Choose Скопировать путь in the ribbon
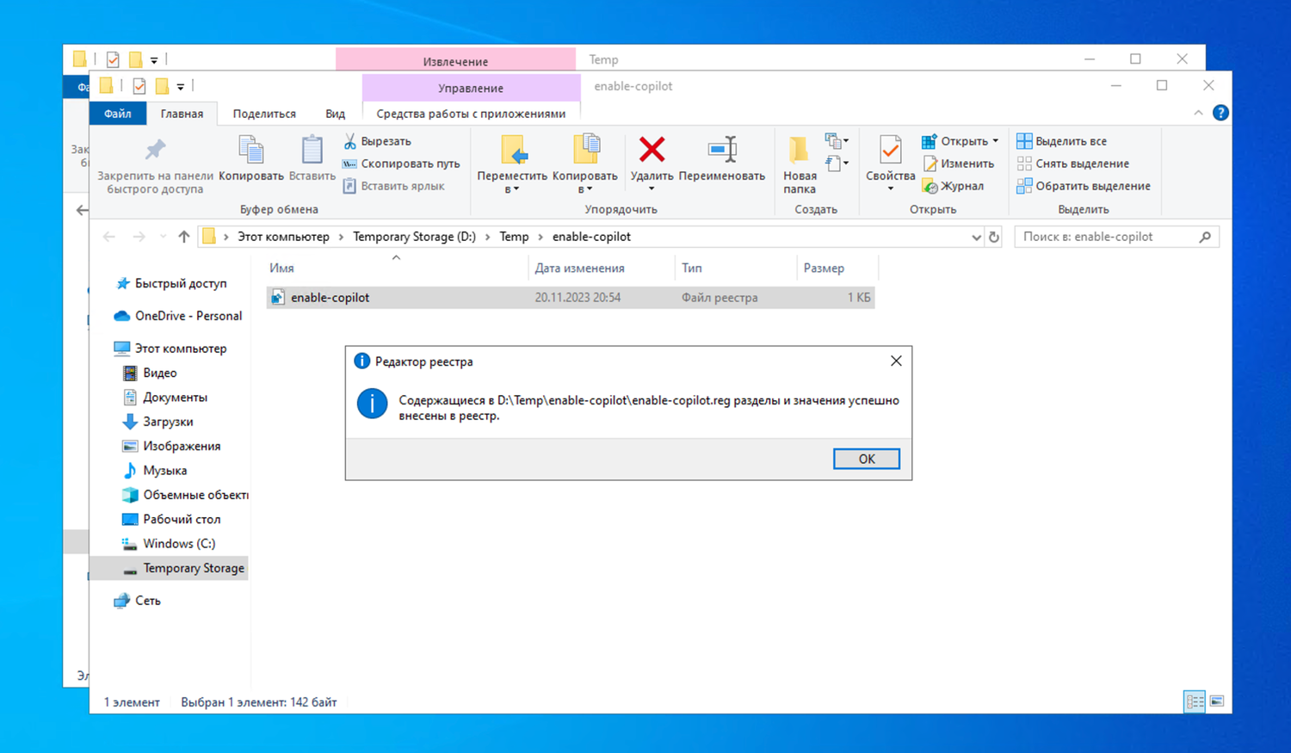 coord(401,164)
